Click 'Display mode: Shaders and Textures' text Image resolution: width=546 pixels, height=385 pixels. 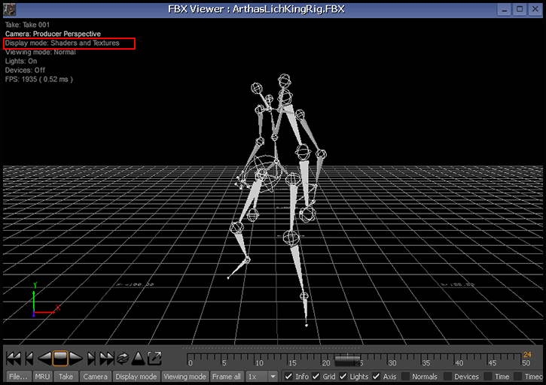coord(62,43)
